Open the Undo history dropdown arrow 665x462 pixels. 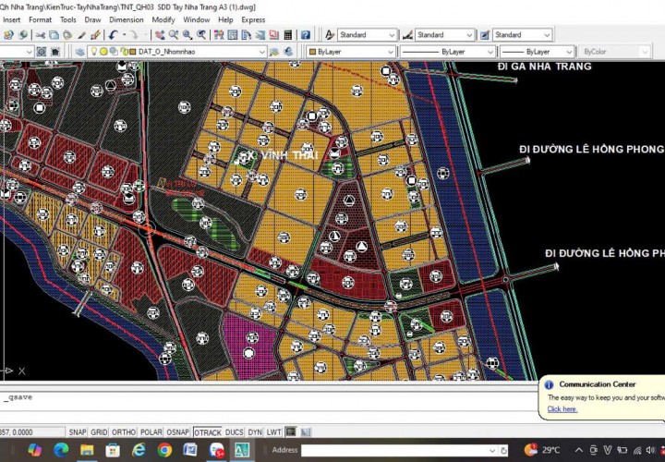tap(124, 35)
